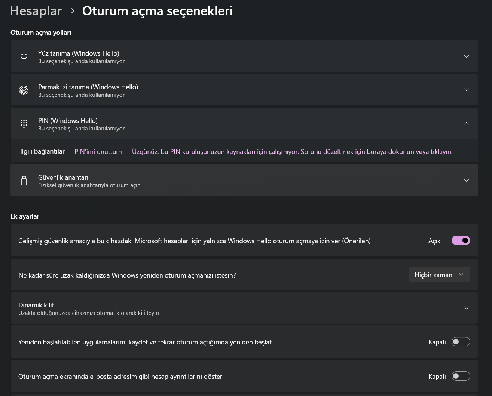Click the Parmak izi tanıma (Windows Hello) title

[x=88, y=87]
